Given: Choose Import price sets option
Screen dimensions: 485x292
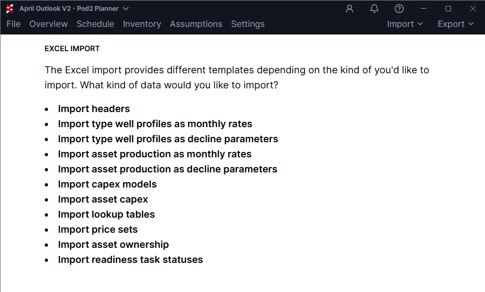Looking at the screenshot, I should pos(98,230).
